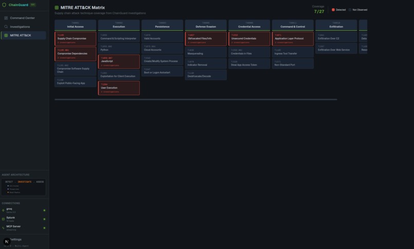
Task: Click the Investigations magnifier icon
Action: (x=6, y=27)
